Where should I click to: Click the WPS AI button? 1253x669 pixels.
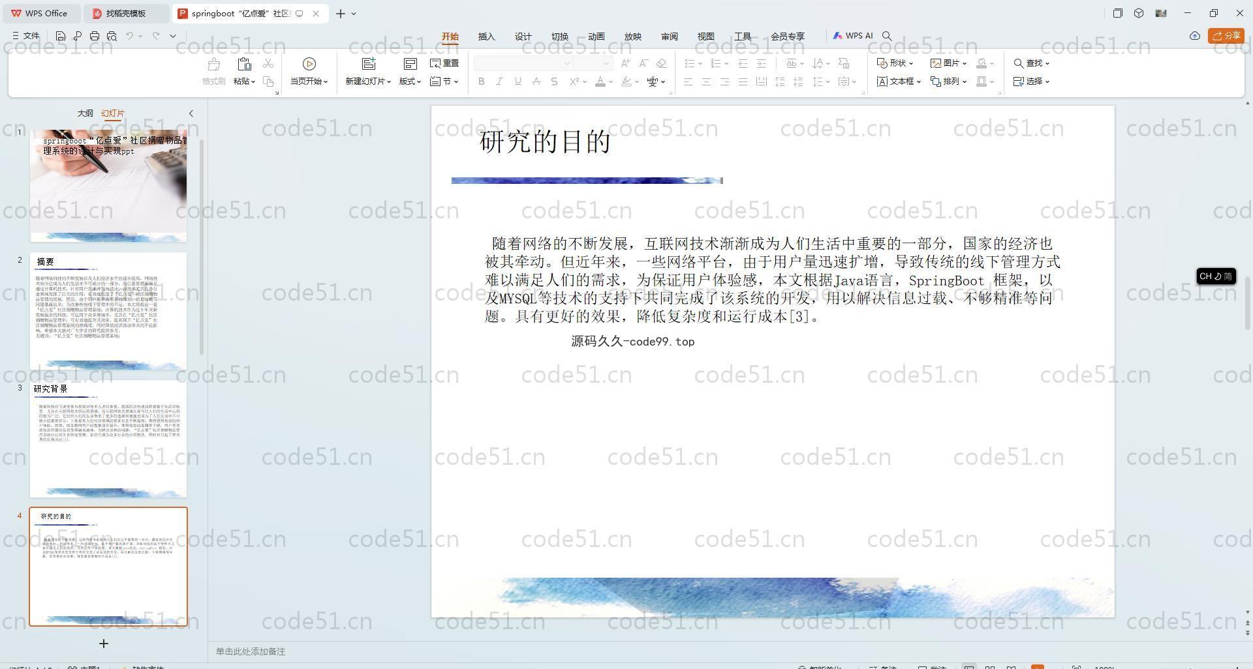[x=853, y=36]
